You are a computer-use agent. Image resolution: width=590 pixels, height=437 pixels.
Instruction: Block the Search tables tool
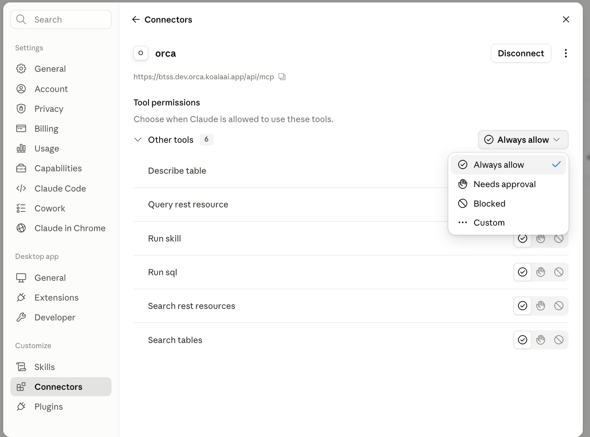(559, 340)
